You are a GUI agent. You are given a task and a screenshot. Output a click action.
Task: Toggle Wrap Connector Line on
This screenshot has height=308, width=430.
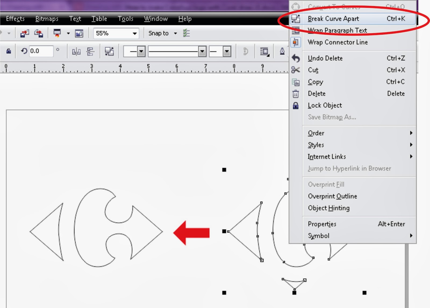click(338, 42)
